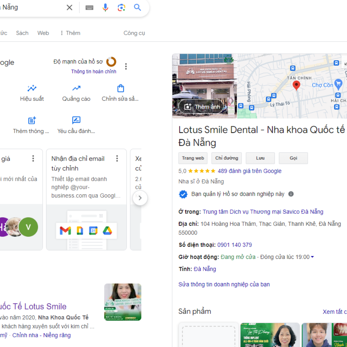Click Sửa thông tin doanh nghiệp của bạn

(x=224, y=285)
